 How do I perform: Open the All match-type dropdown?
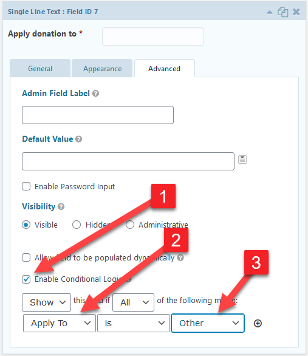click(133, 302)
